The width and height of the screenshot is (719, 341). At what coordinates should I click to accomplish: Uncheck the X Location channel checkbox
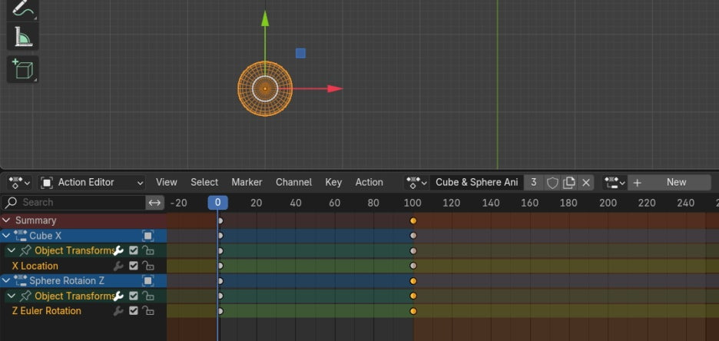134,266
